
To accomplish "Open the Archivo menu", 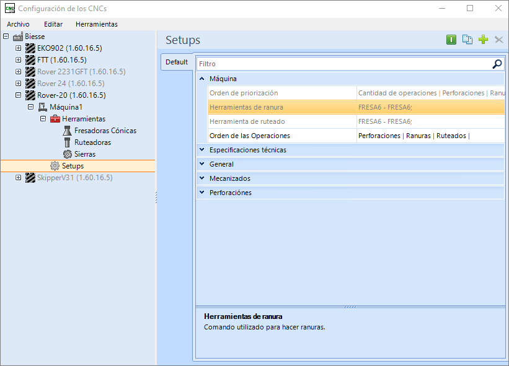I will [18, 24].
